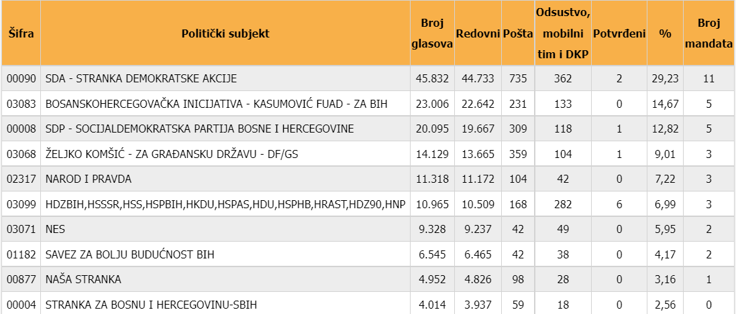Select SDP - Socijaldemokratska Partija row
736x314 pixels.
(199, 129)
